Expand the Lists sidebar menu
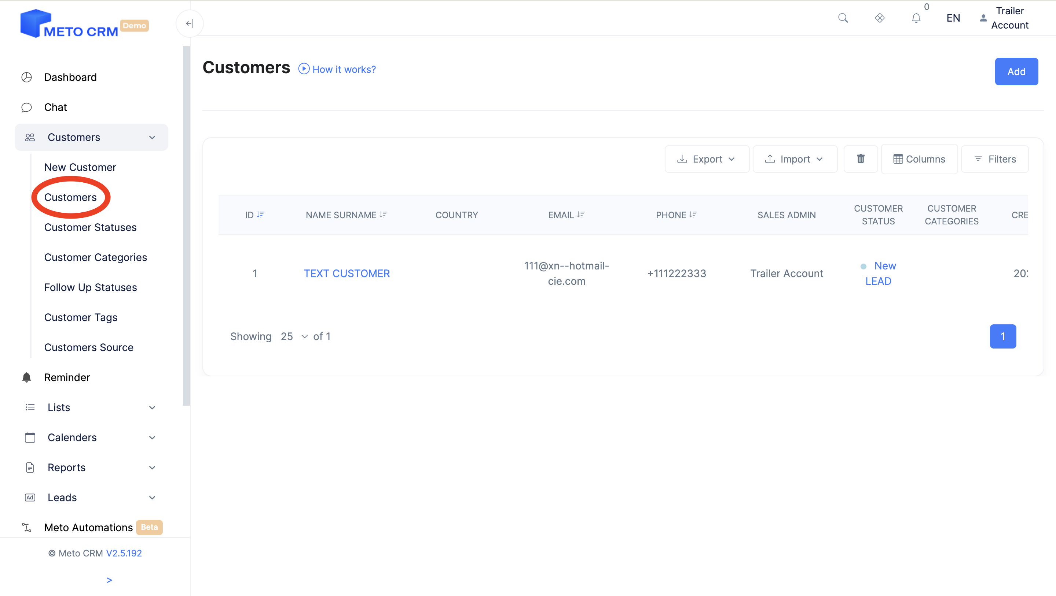The width and height of the screenshot is (1056, 596). [x=91, y=407]
